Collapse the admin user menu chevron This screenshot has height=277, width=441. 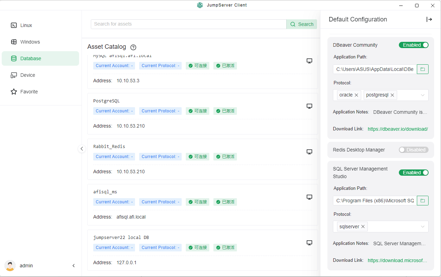coord(74,266)
